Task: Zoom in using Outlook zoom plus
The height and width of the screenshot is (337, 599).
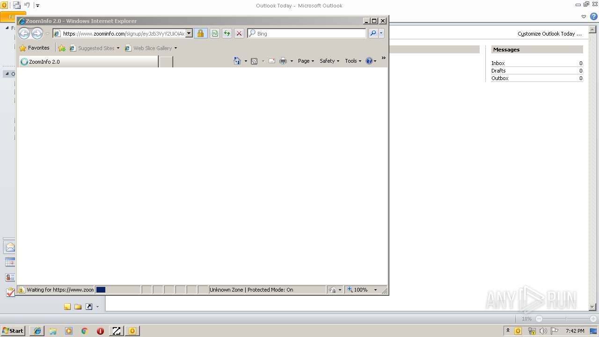Action: [593, 319]
